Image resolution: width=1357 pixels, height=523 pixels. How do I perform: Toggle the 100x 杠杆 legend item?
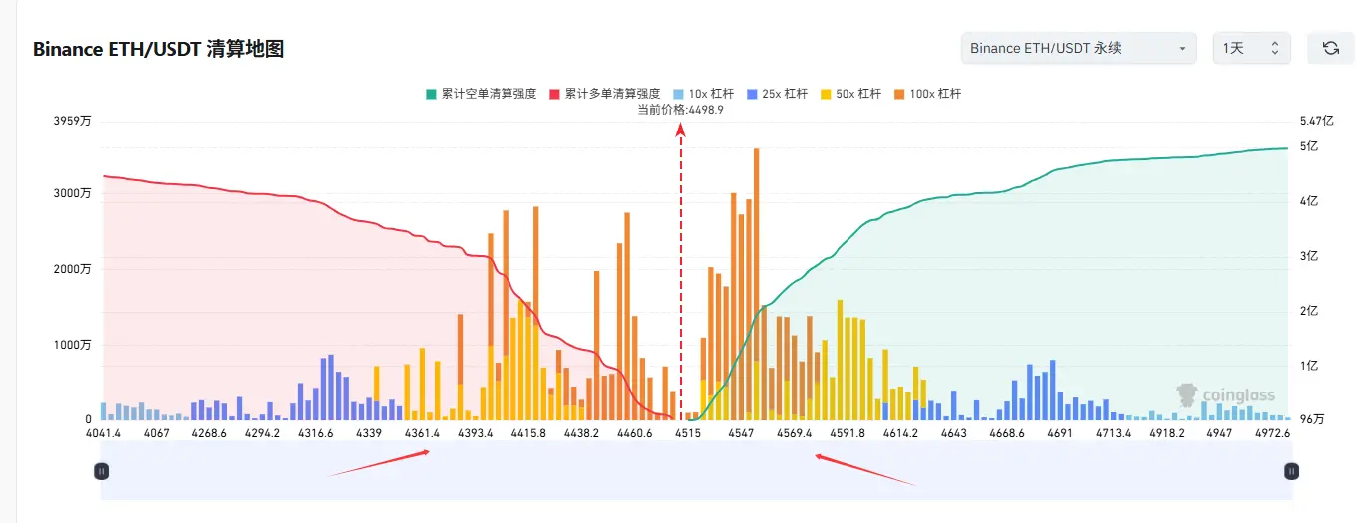point(927,94)
